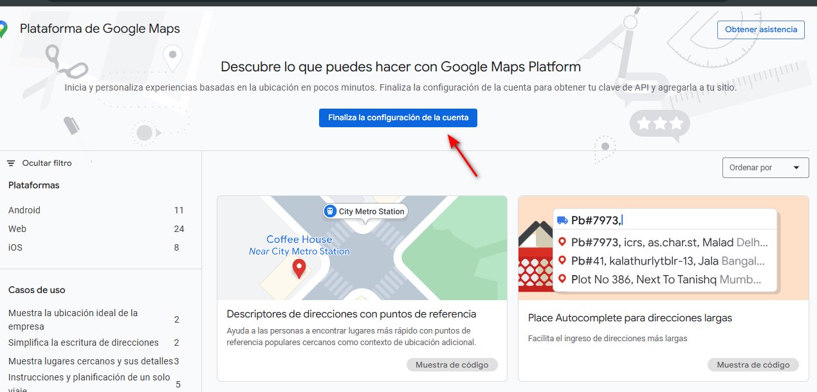The width and height of the screenshot is (817, 392).
Task: Hide the filter panel with Ocultar filtro
Action: (39, 163)
